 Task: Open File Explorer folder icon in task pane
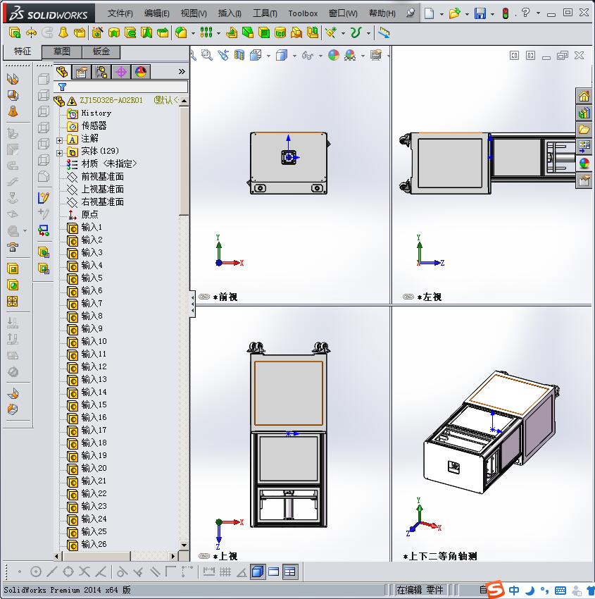(x=584, y=130)
